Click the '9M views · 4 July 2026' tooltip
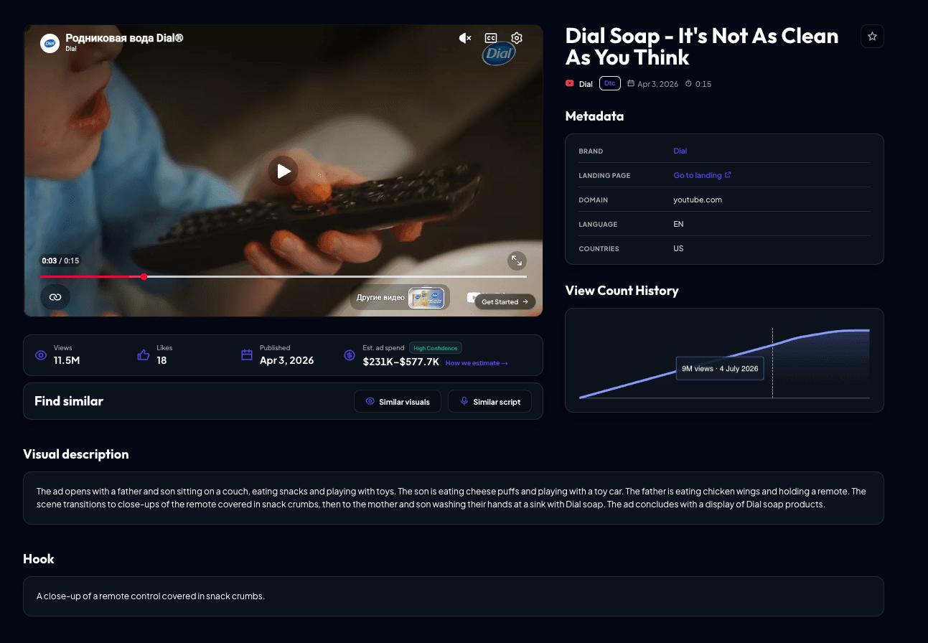 click(720, 368)
